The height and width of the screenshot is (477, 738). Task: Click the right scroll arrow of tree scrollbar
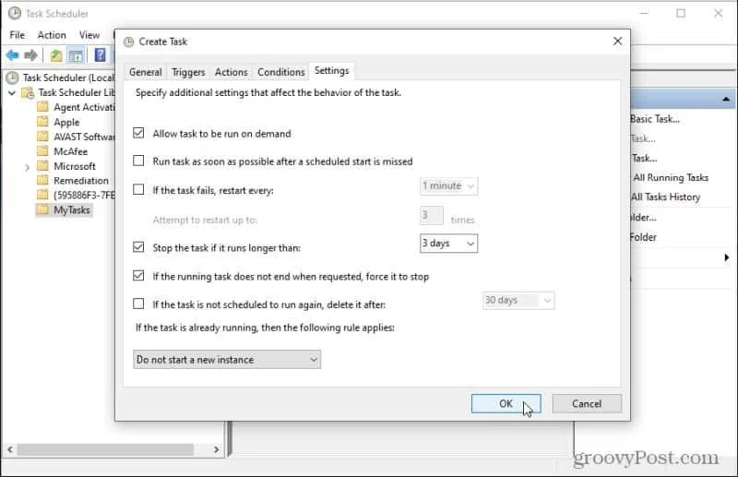tap(216, 449)
